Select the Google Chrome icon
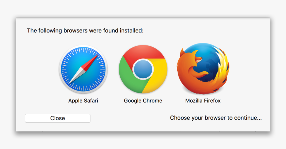 tap(143, 69)
